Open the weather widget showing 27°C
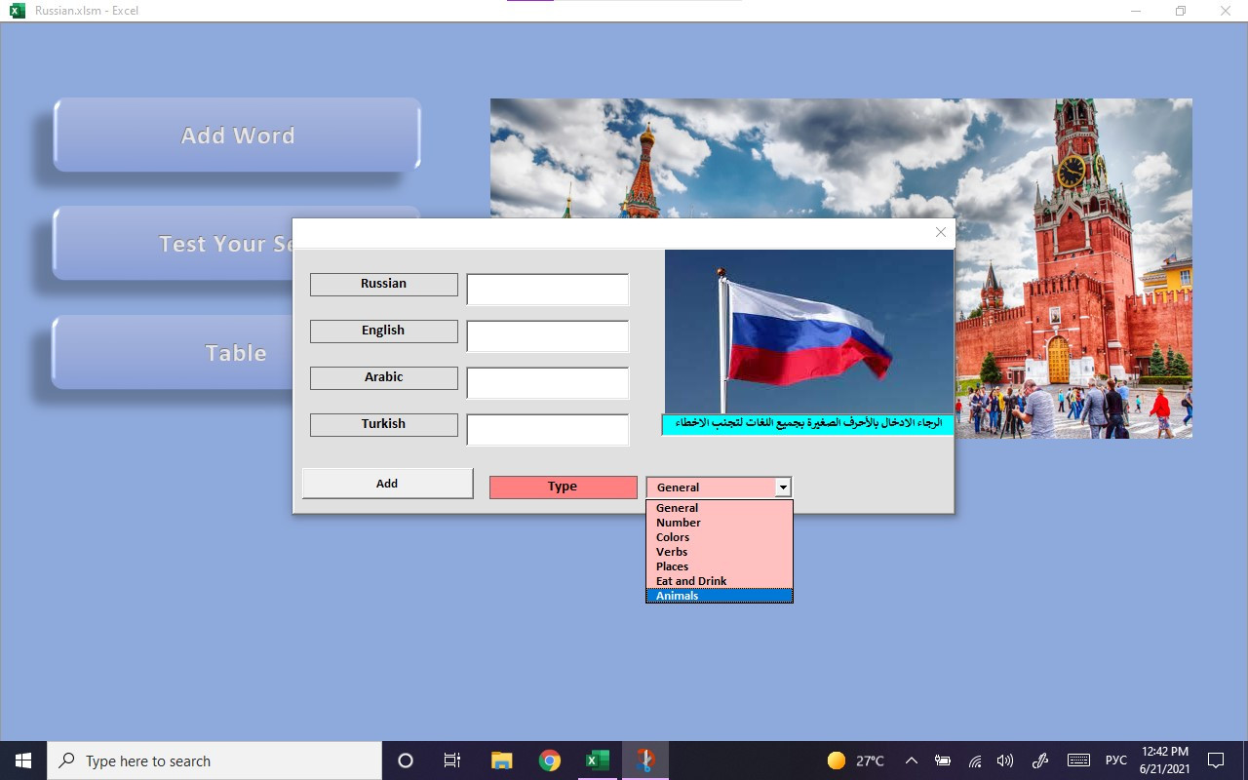 click(856, 760)
